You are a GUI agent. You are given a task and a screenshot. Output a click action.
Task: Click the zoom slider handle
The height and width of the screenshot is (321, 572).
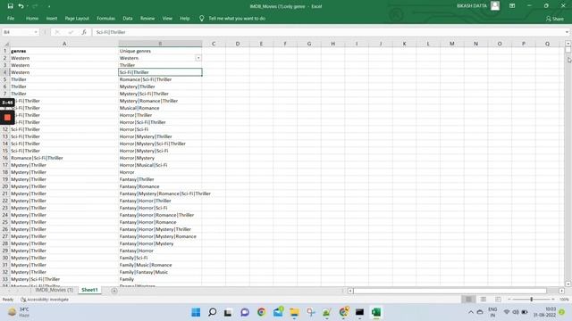coord(531,300)
